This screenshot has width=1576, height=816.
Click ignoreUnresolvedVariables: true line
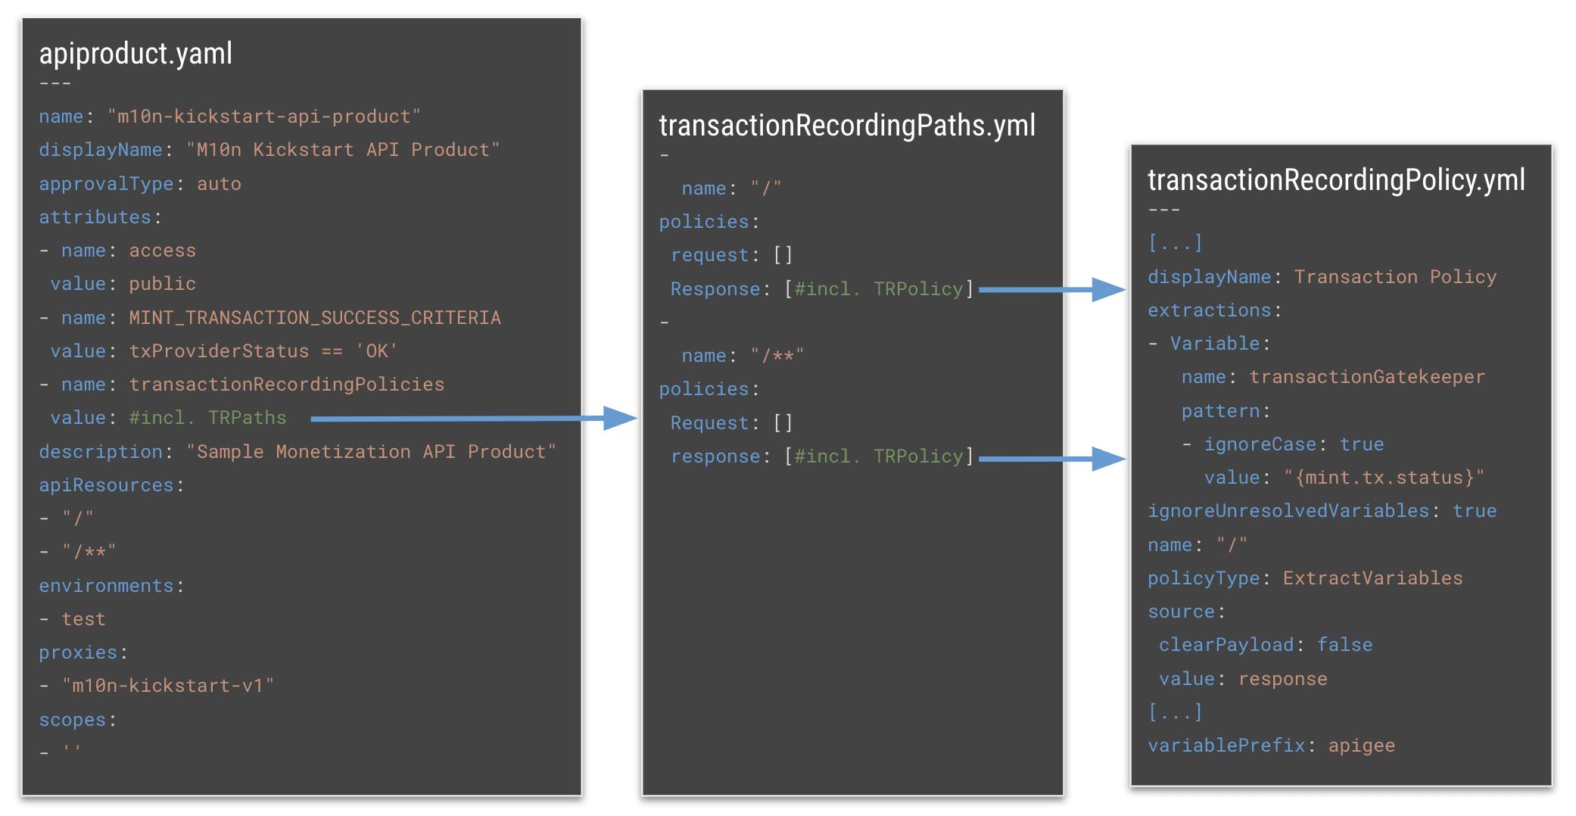tap(1322, 511)
